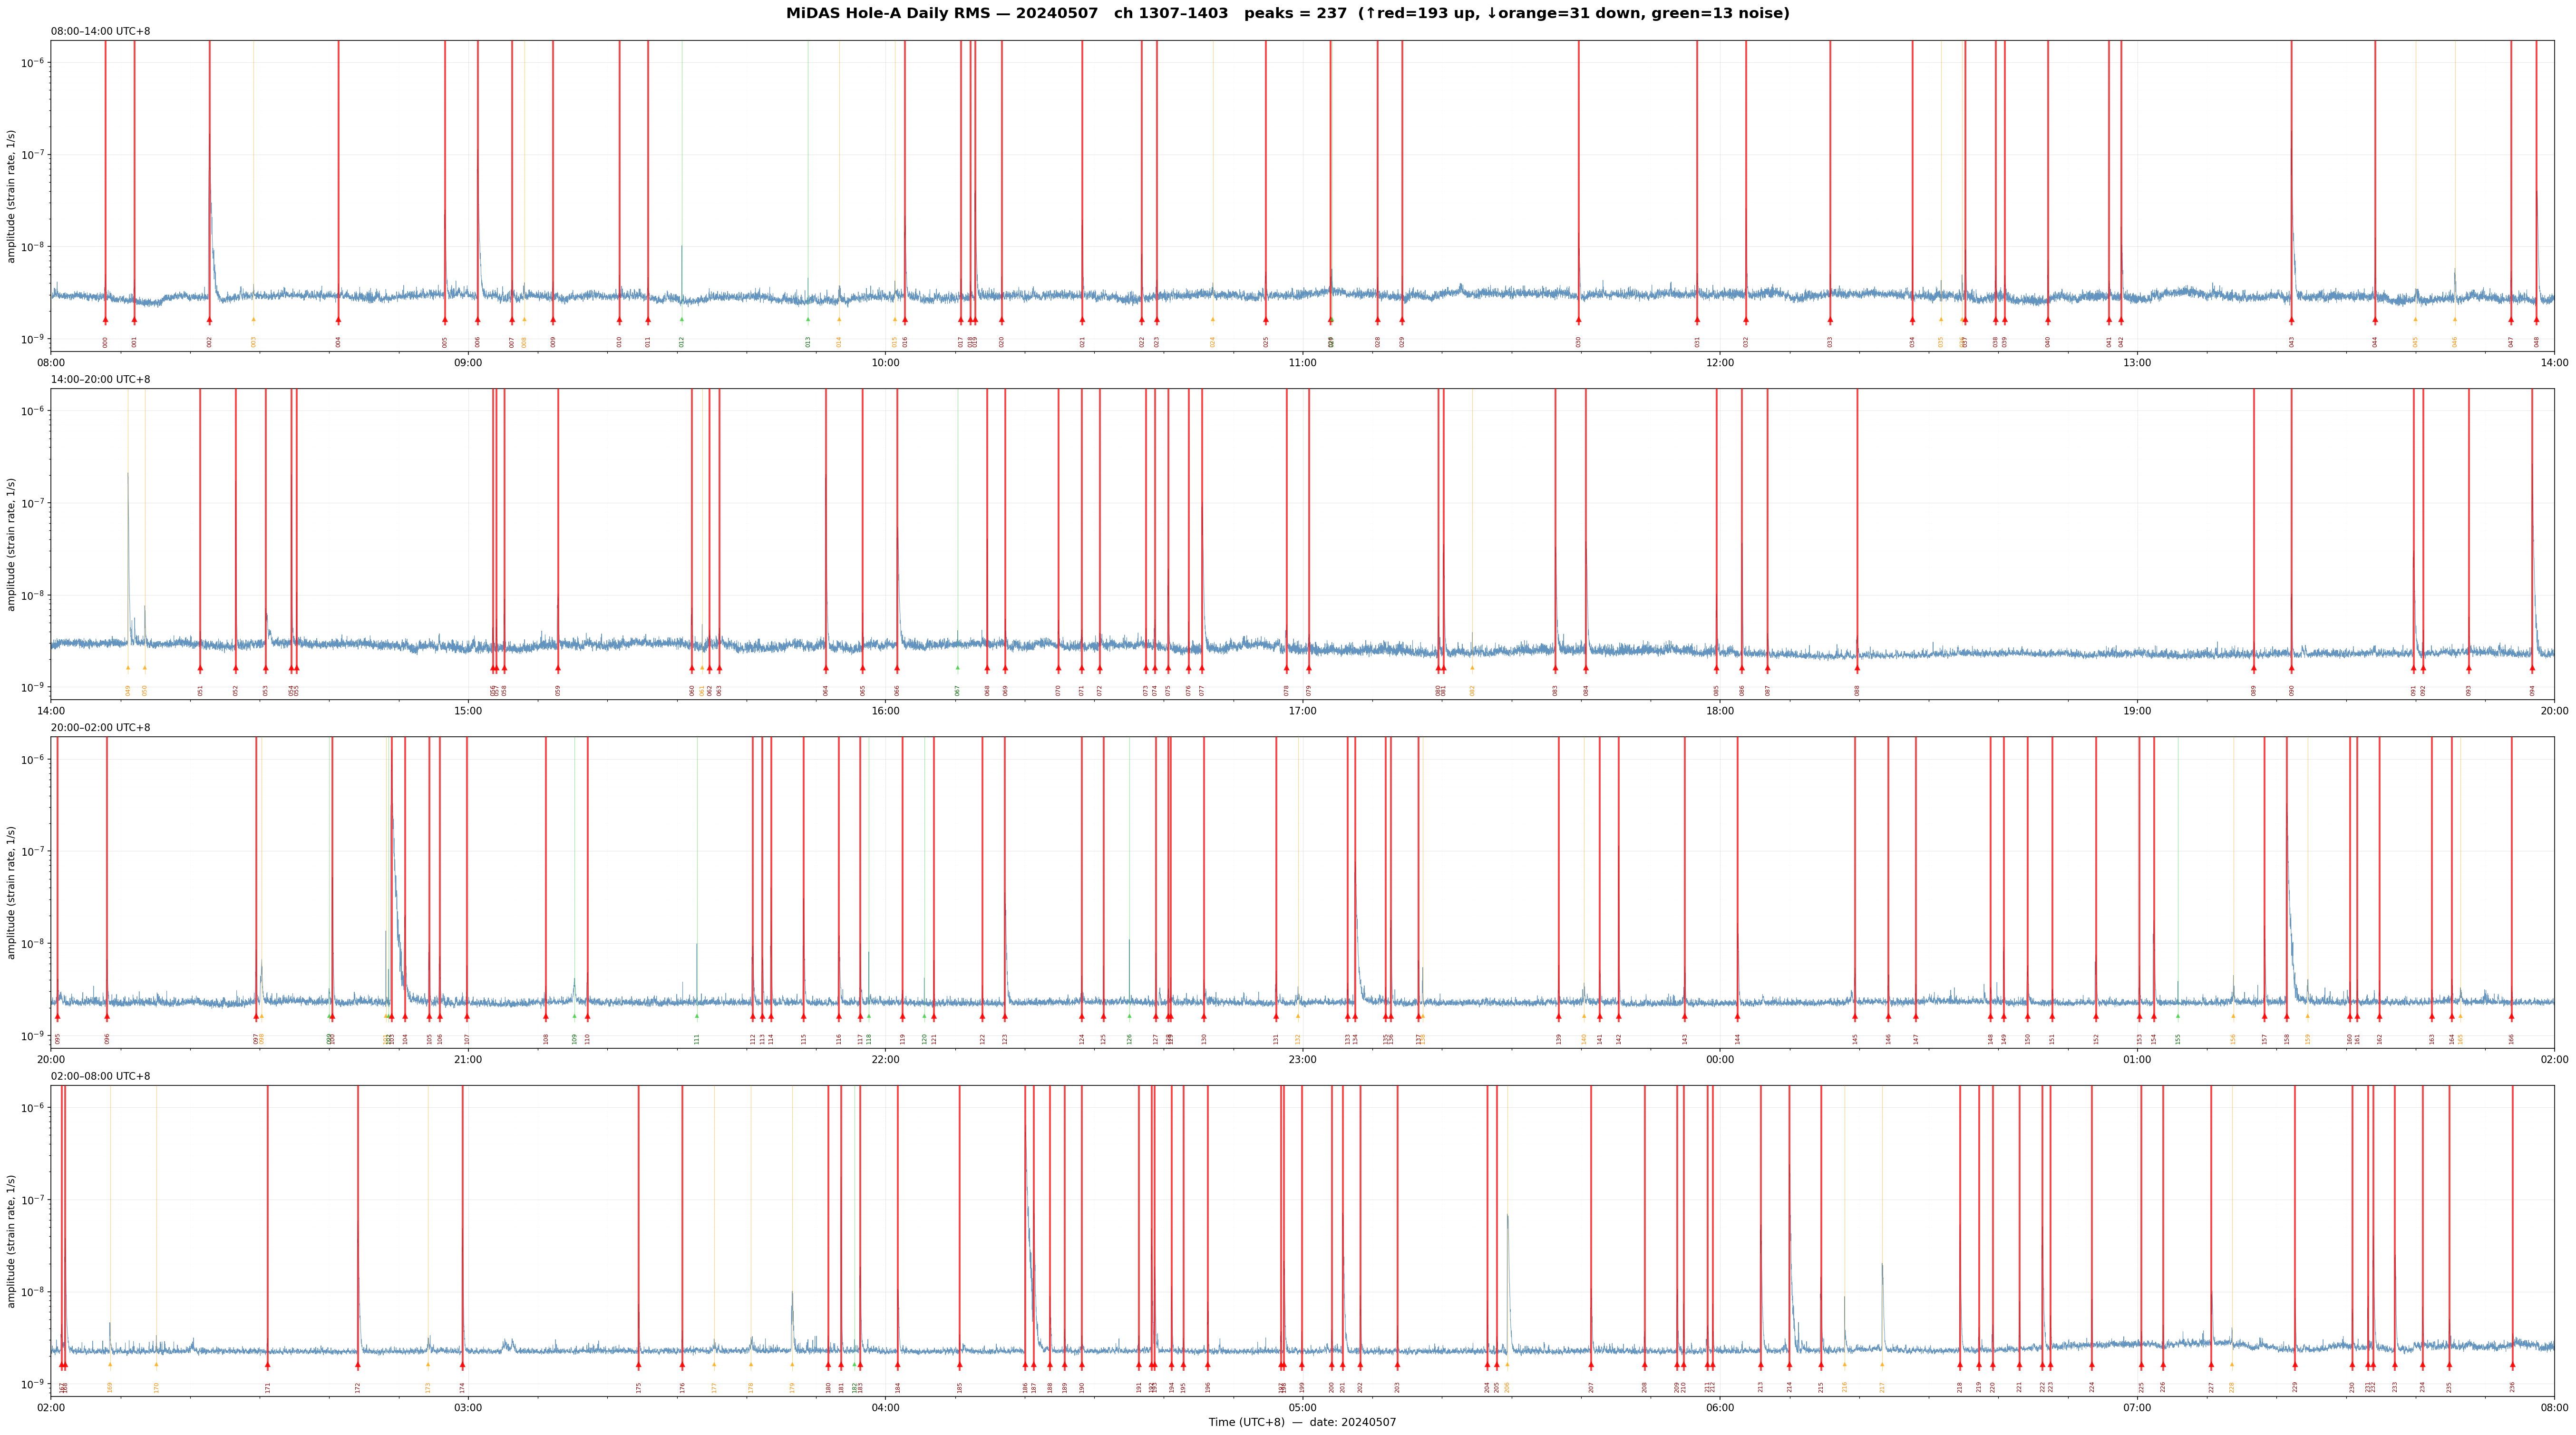The image size is (2576, 1435).
Task: Select the '02:00–08:00 UTC+8' panel heading
Action: [101, 1076]
